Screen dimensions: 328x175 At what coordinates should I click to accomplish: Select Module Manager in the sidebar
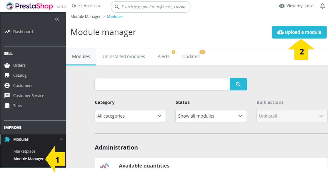29,159
